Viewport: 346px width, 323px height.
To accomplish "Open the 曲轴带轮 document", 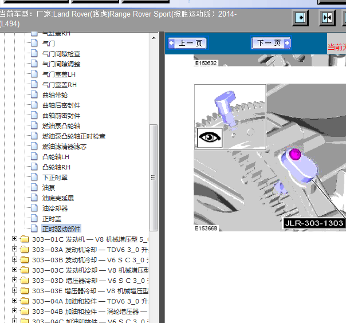I will pos(55,95).
